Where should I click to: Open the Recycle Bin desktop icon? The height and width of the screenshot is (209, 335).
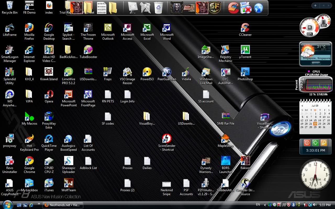(x=10, y=7)
